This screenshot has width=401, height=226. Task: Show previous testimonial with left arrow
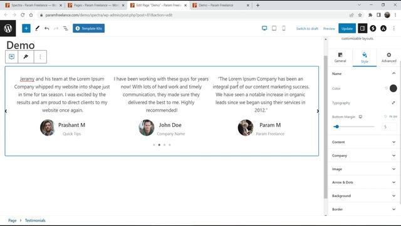[6, 111]
